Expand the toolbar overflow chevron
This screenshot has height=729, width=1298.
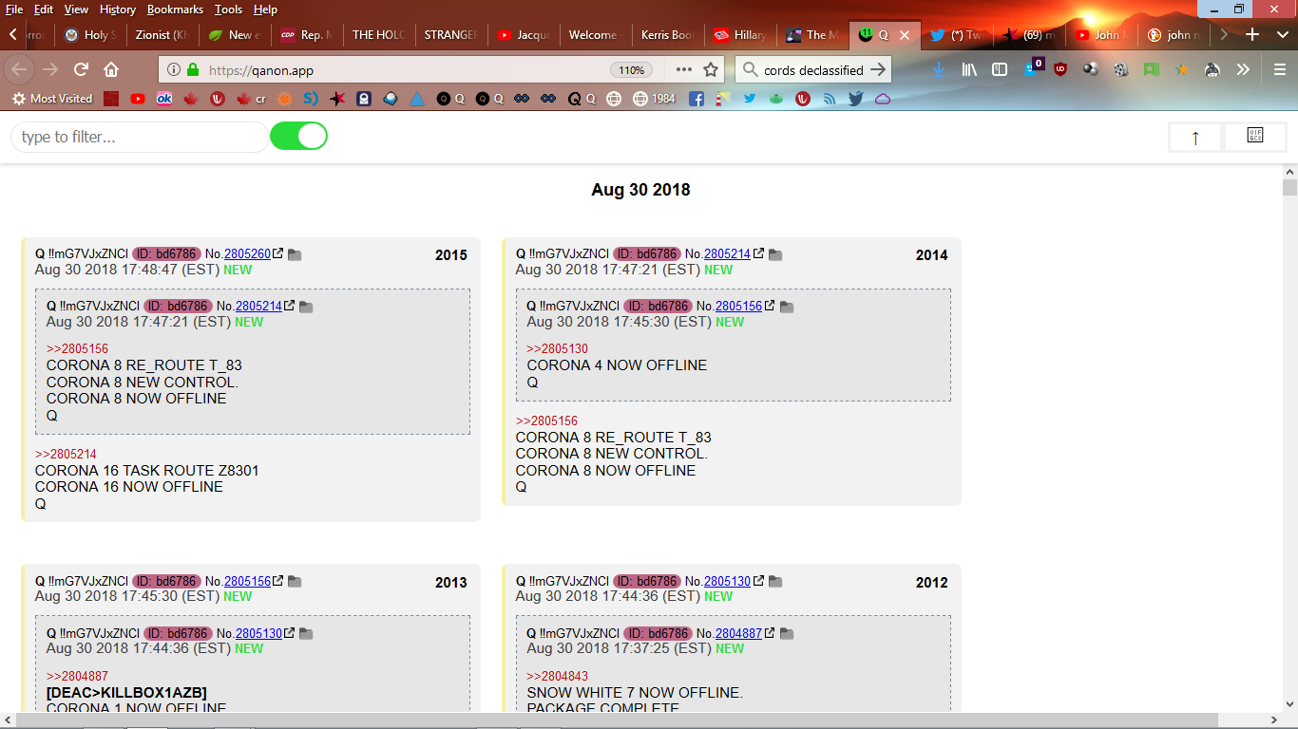[1242, 69]
